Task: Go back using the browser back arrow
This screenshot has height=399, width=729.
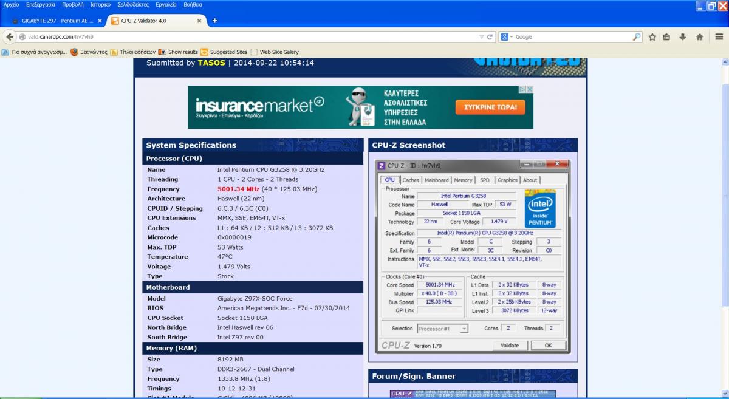Action: [9, 36]
